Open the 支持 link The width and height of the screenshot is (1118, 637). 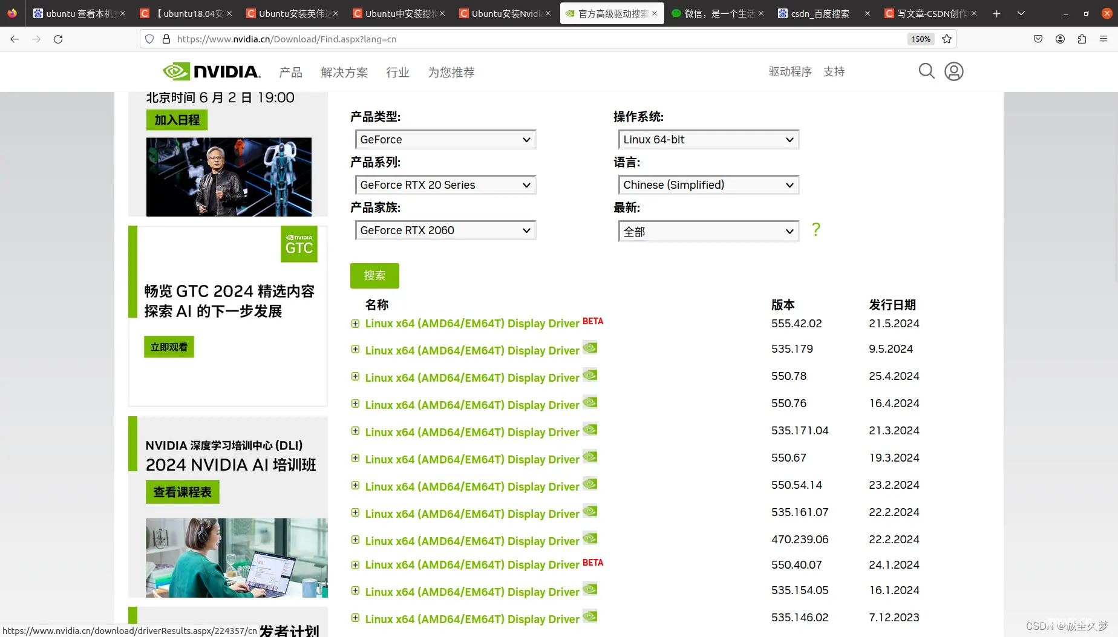pos(834,71)
